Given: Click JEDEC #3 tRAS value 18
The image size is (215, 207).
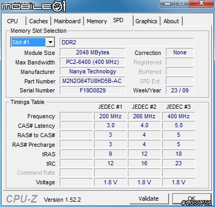Looking at the screenshot, I should 179,154.
